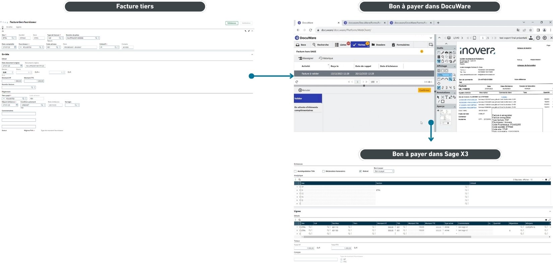The image size is (553, 263).
Task: Click Echéances button in Facture tiers
Action: [x=232, y=23]
